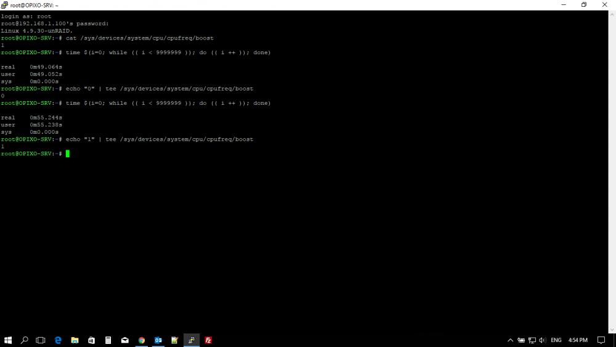Open Task View from taskbar
The height and width of the screenshot is (347, 616).
41,340
